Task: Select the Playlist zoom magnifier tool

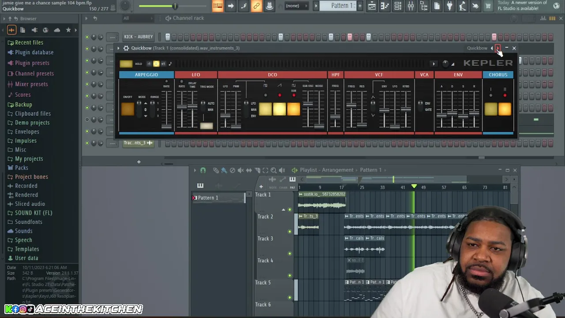Action: [x=274, y=170]
